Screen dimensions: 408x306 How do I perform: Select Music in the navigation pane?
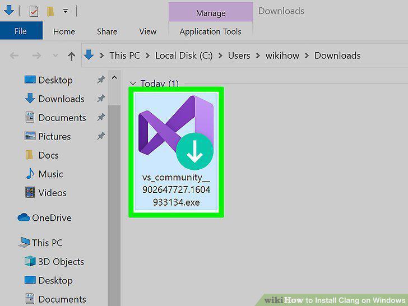[x=44, y=174]
